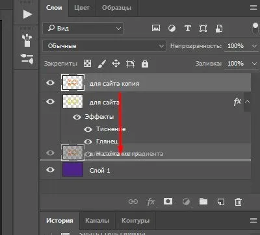Switch to the История tab
This screenshot has height=235, width=260.
[60, 221]
